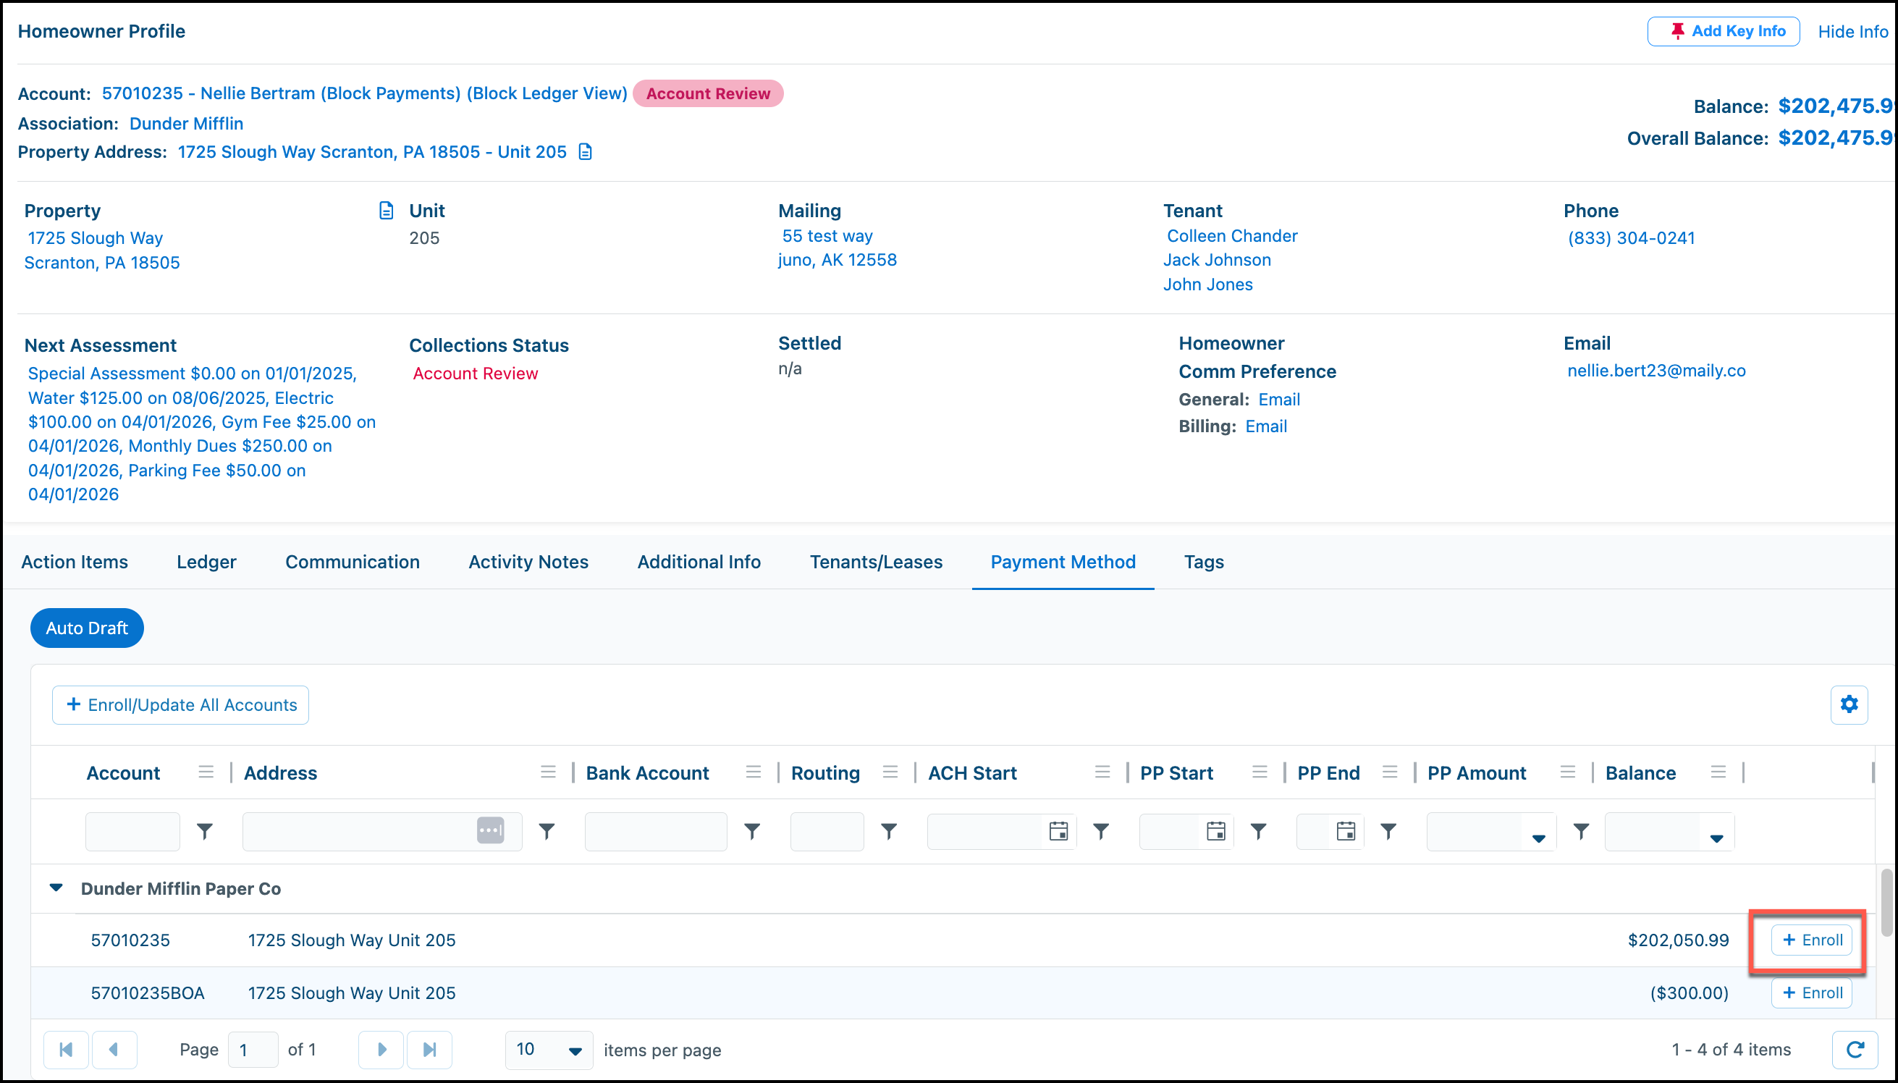
Task: Click General Email comm preference
Action: (1278, 400)
